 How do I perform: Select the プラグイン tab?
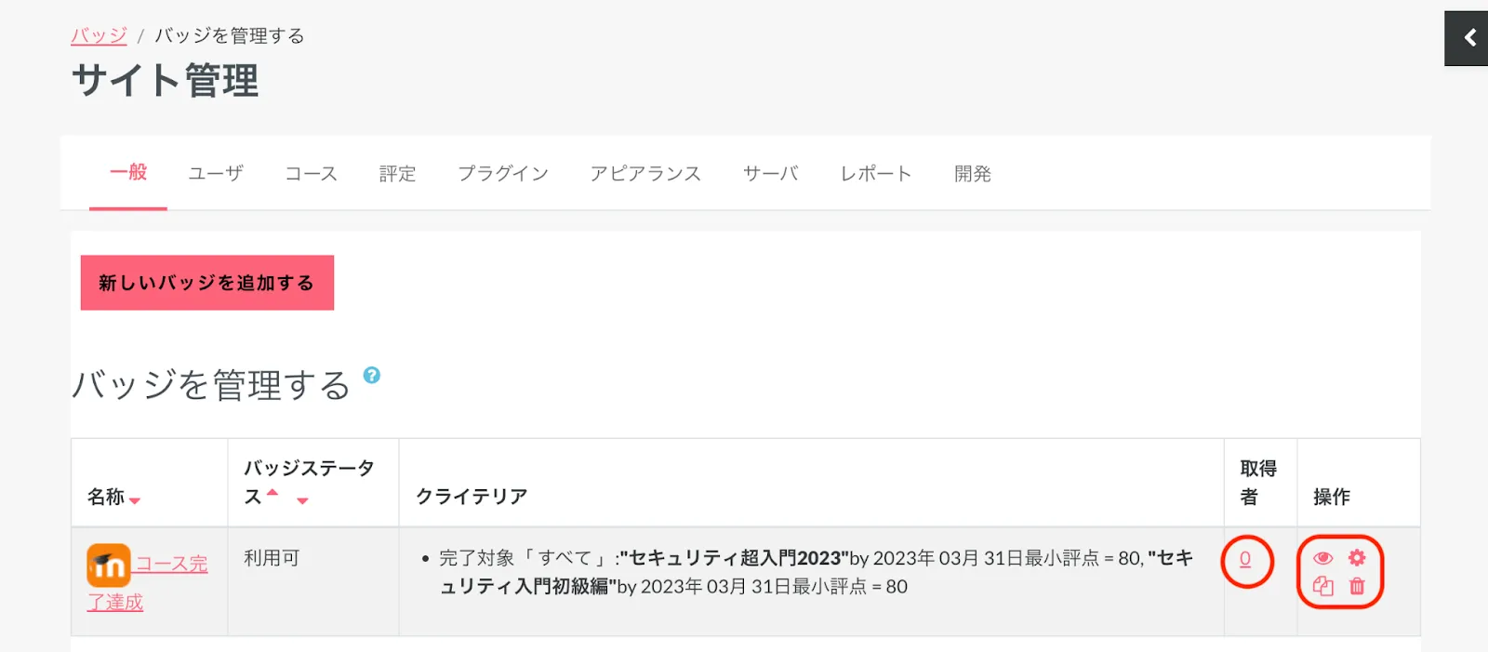pos(503,174)
